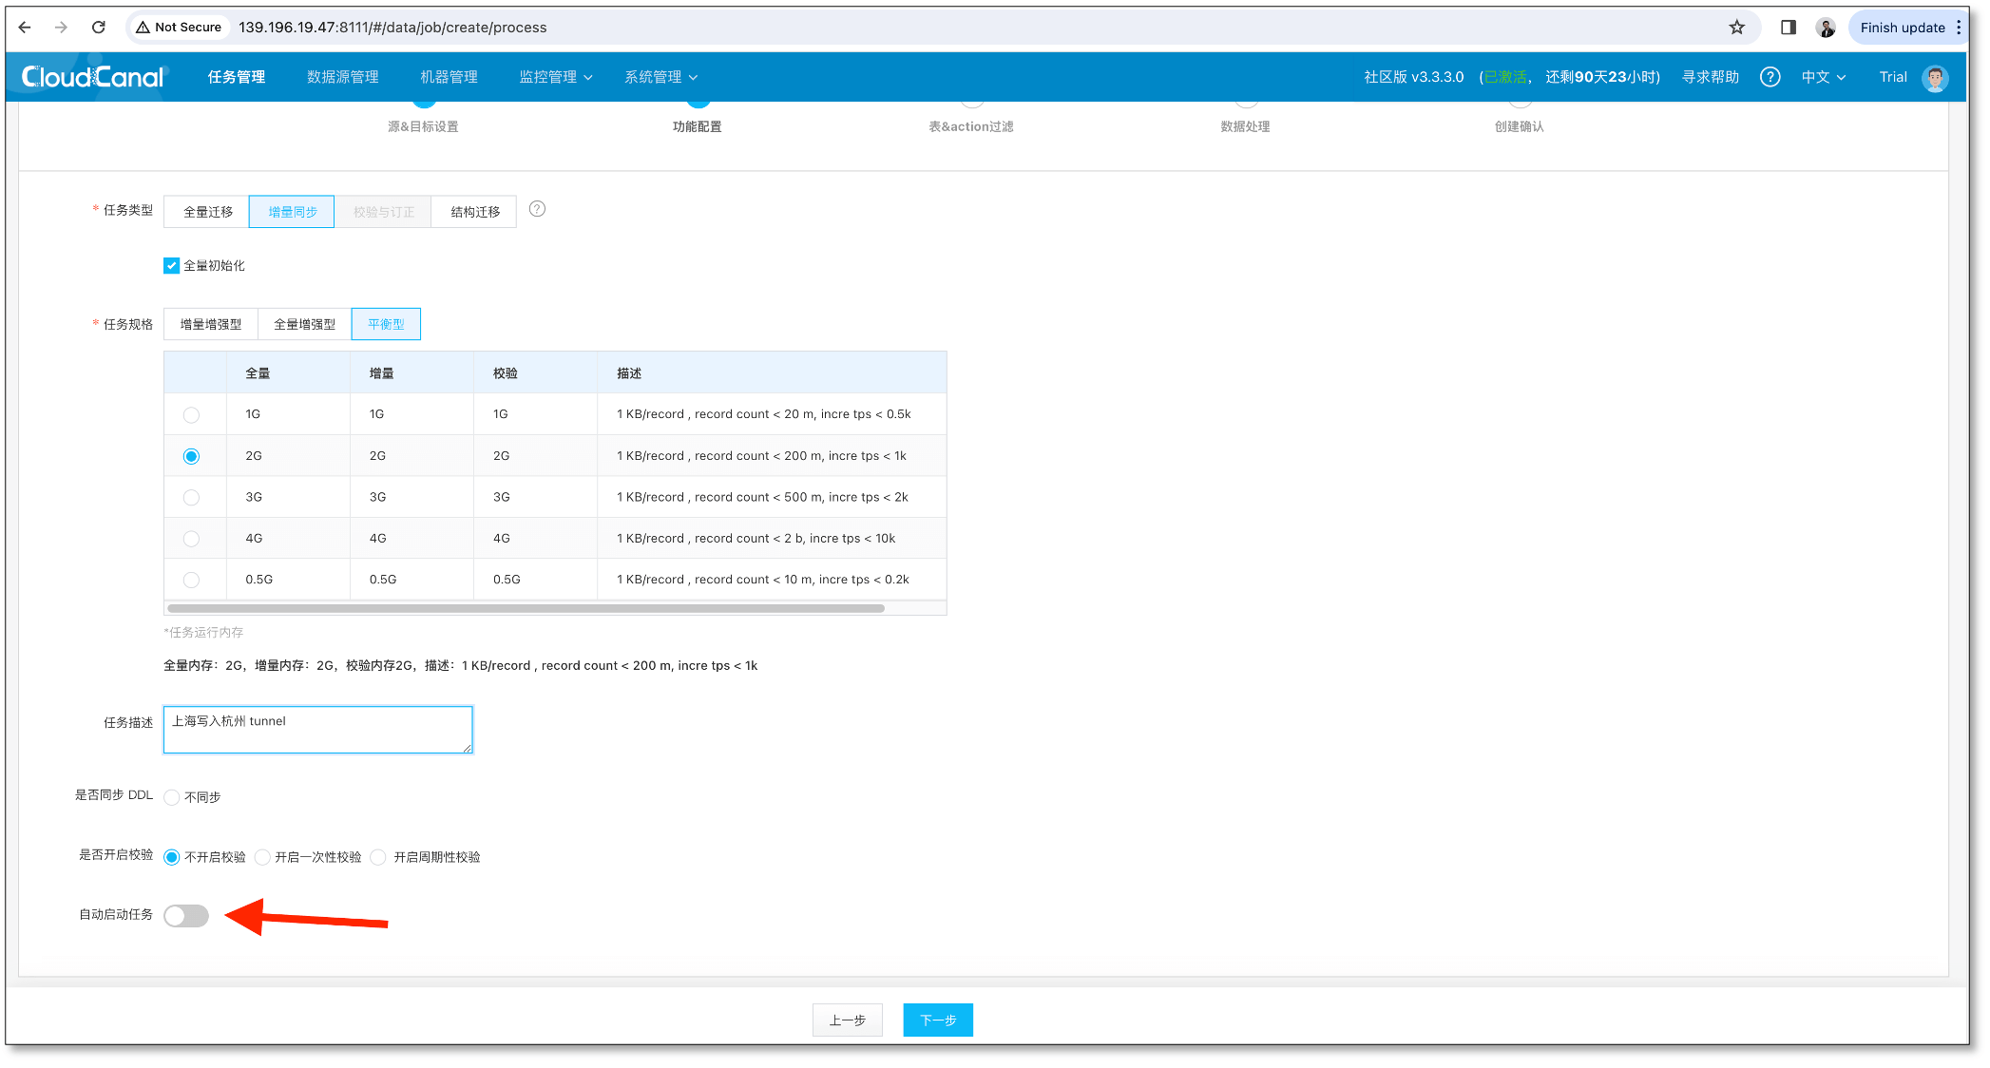
Task: Uncheck the 全量初始化 checkbox
Action: pyautogui.click(x=171, y=266)
